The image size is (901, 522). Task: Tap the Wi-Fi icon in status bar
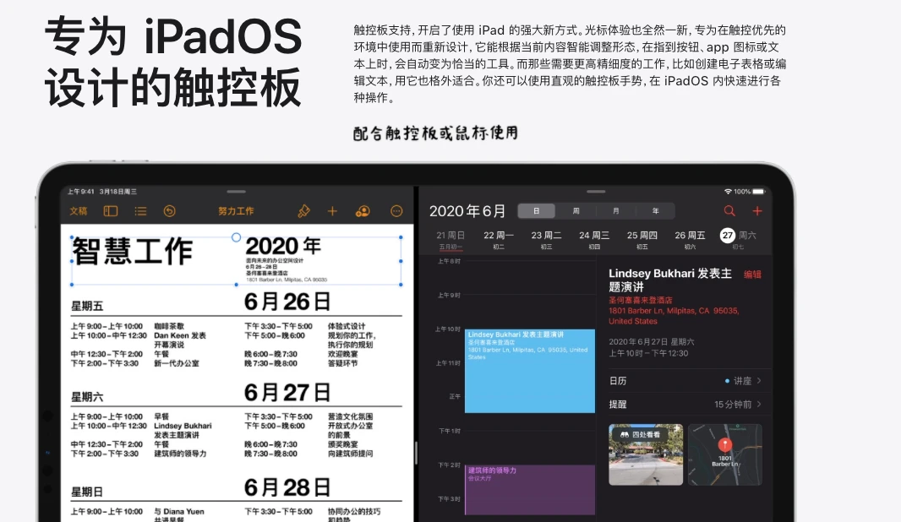[728, 191]
